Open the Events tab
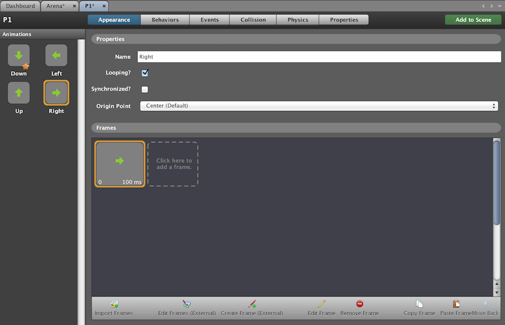Image resolution: width=505 pixels, height=325 pixels. [210, 20]
